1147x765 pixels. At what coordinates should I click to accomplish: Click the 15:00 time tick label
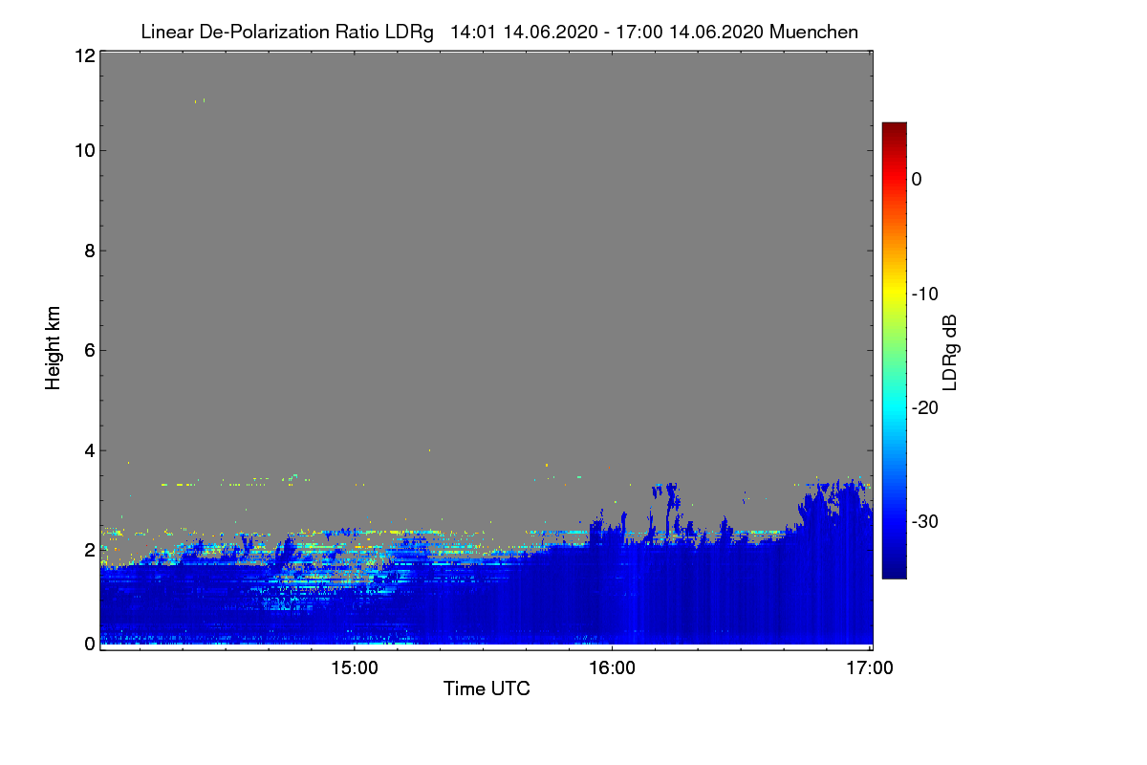(x=355, y=668)
